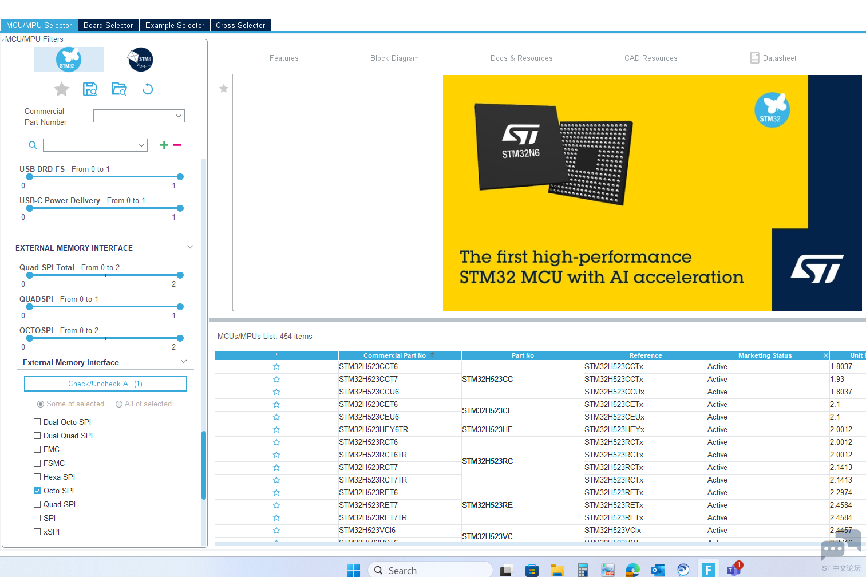Enable the FSMC checkbox
866x577 pixels.
coord(37,463)
